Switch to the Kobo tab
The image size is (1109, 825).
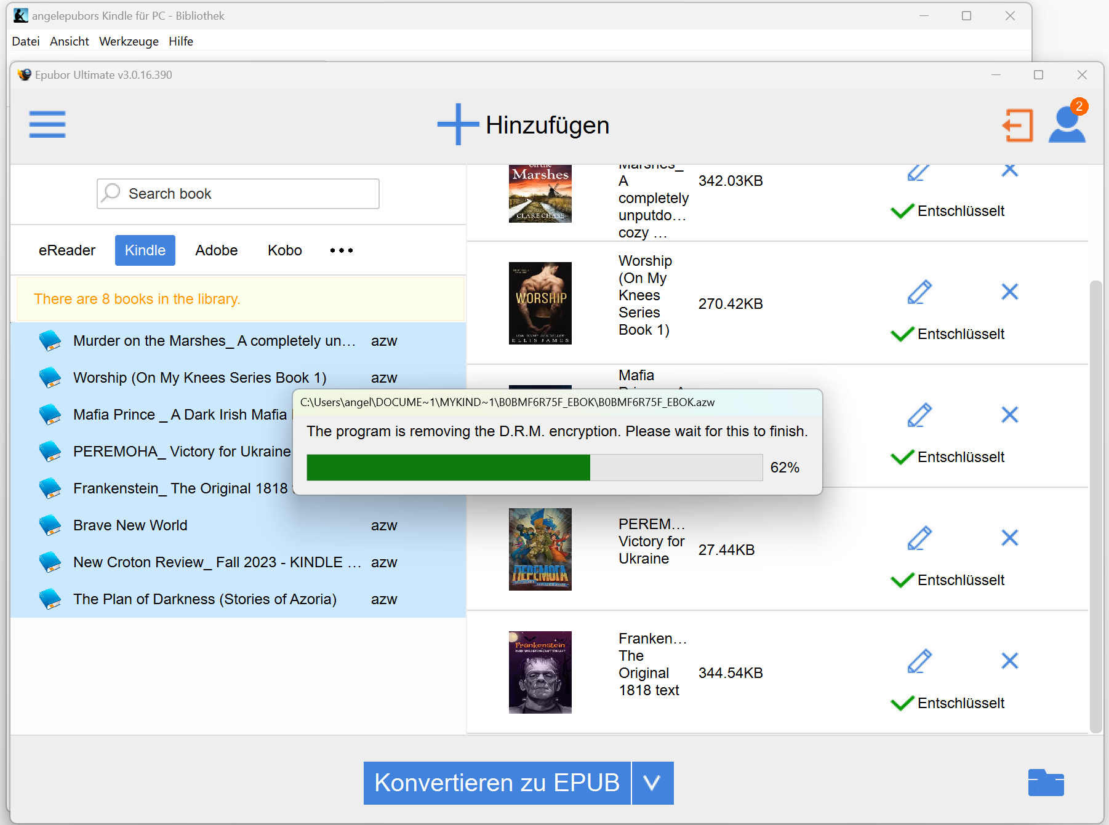pos(285,250)
